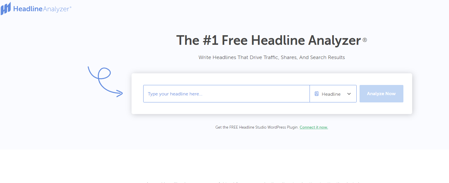Expand the chevron next to Headline
Viewport: 449px width, 183px height.
click(x=349, y=94)
